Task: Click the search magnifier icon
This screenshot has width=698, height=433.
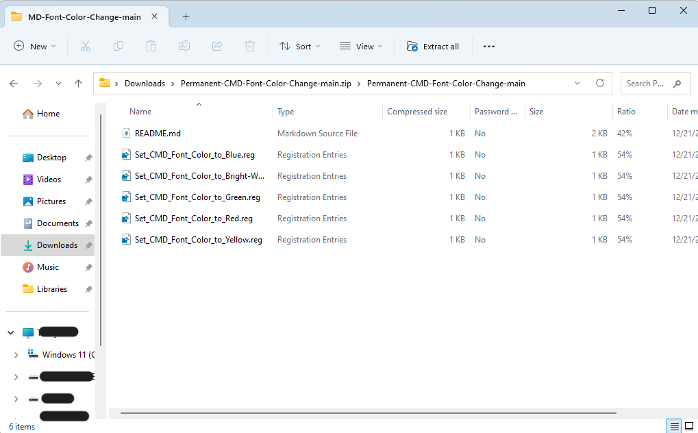Action: pyautogui.click(x=677, y=84)
